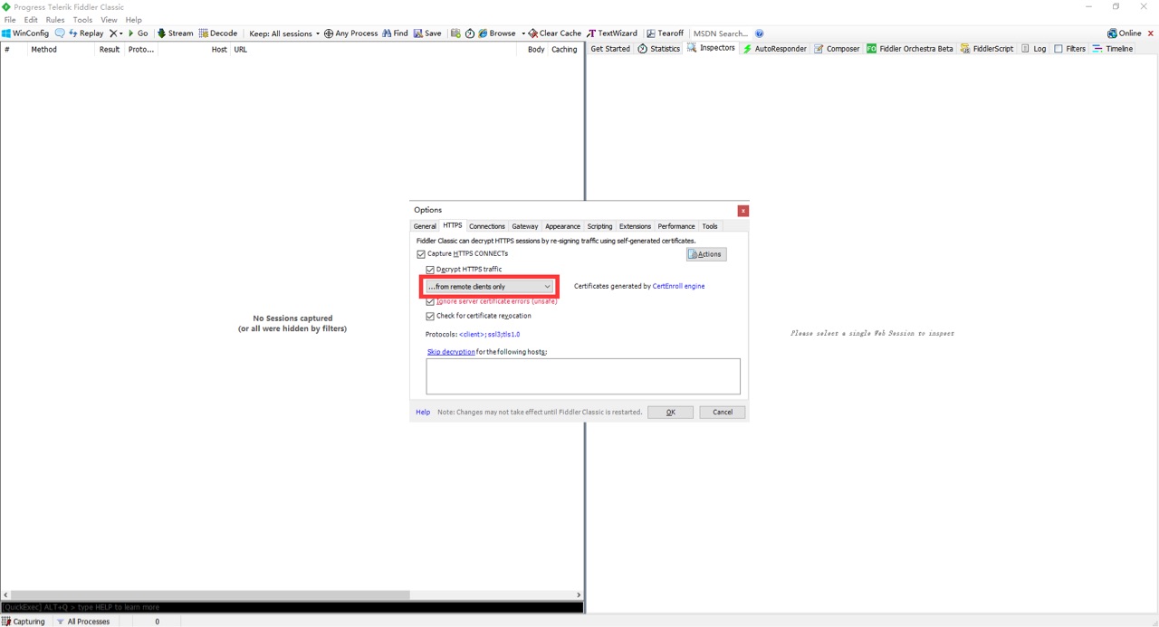The image size is (1159, 627).
Task: Open the View menu
Action: pos(109,20)
